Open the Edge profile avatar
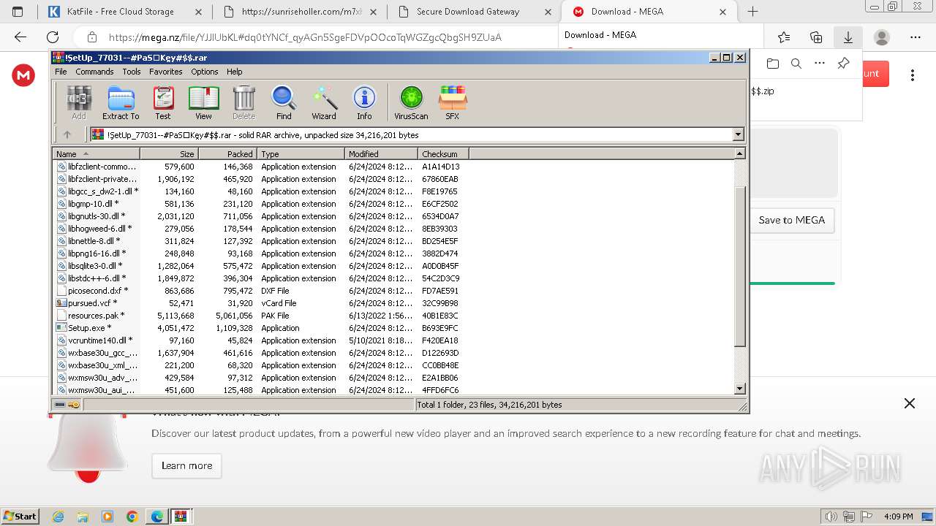 [x=882, y=37]
